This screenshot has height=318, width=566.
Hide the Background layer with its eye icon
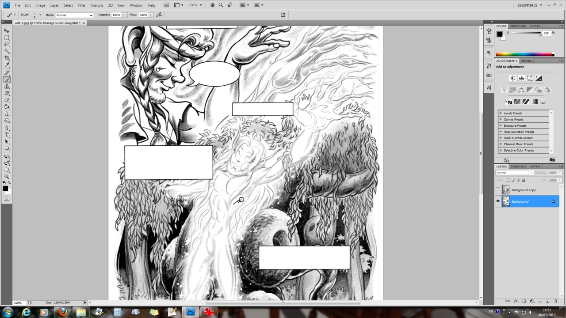(498, 201)
